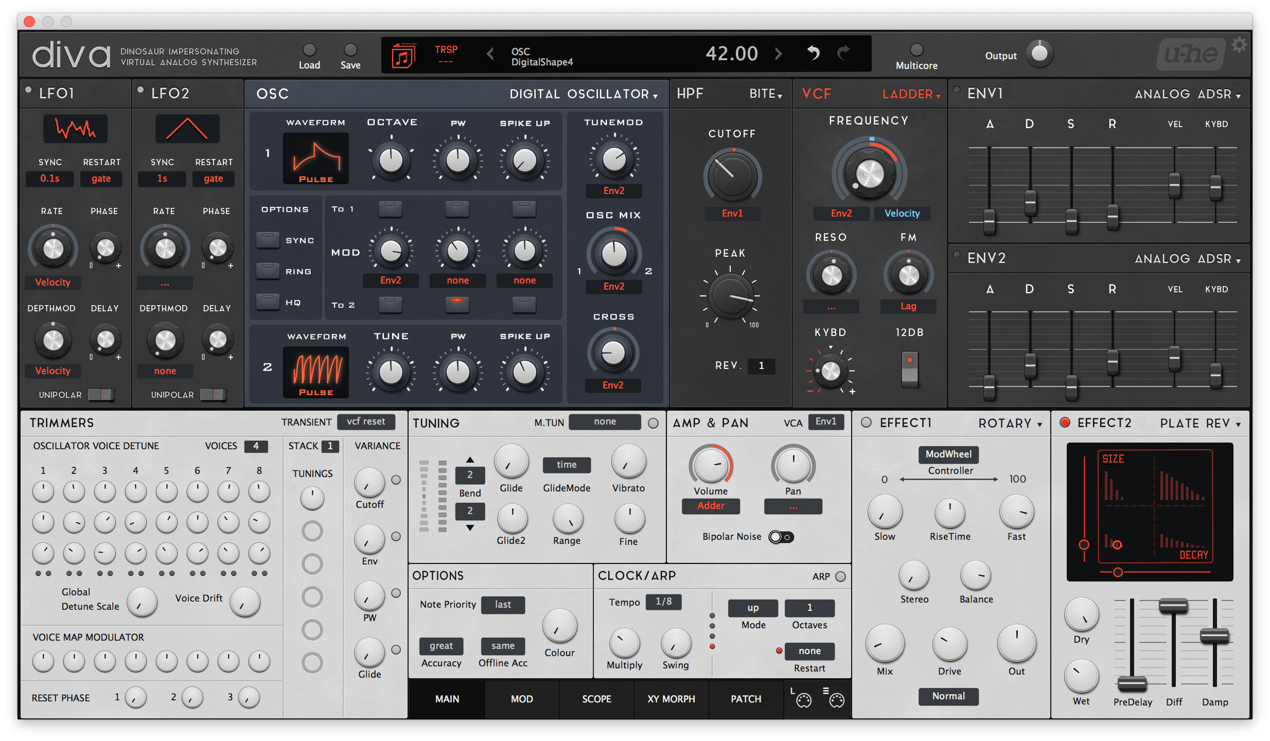
Task: Open EFFECT1 ROTARY type dropdown
Action: tap(1011, 424)
